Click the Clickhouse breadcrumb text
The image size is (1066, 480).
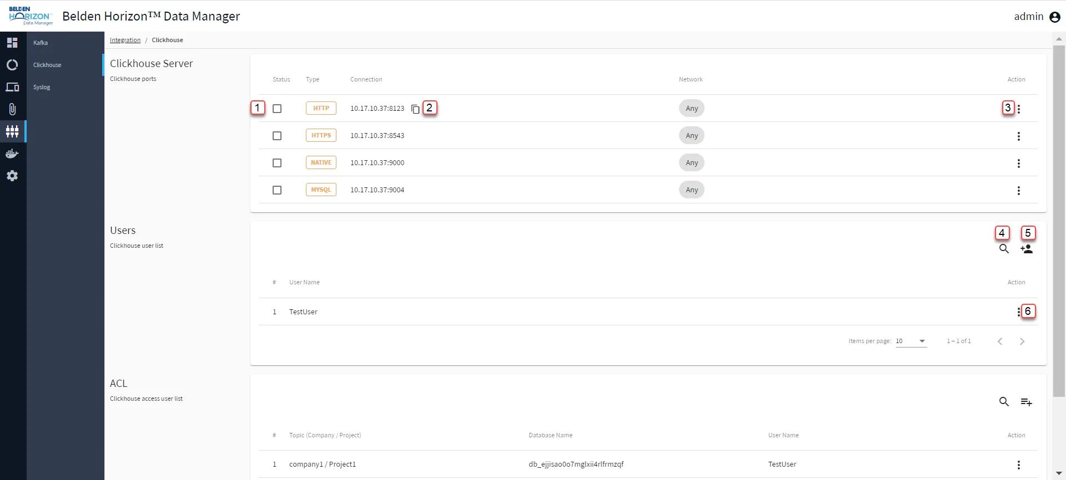pos(167,40)
